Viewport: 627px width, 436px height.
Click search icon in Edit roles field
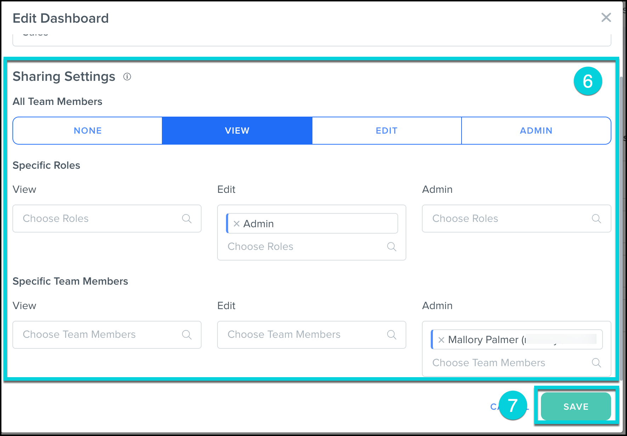pos(391,247)
